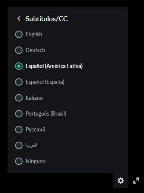Screen dimensions: 144x193
Task: Enter fullscreen with the expand arrows
Action: [x=136, y=181]
